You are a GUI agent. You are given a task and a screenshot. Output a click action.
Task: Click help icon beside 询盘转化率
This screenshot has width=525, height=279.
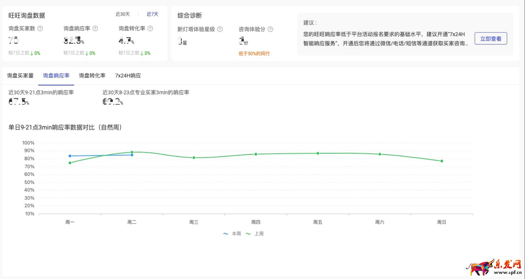(x=150, y=28)
